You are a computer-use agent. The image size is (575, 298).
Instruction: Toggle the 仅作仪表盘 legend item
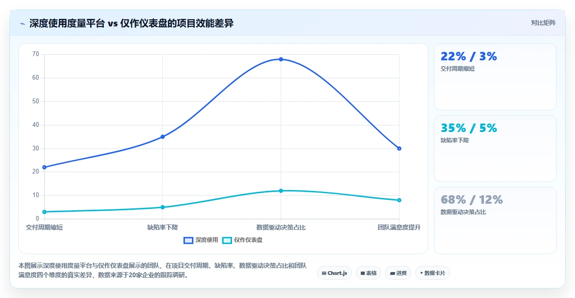coord(242,240)
